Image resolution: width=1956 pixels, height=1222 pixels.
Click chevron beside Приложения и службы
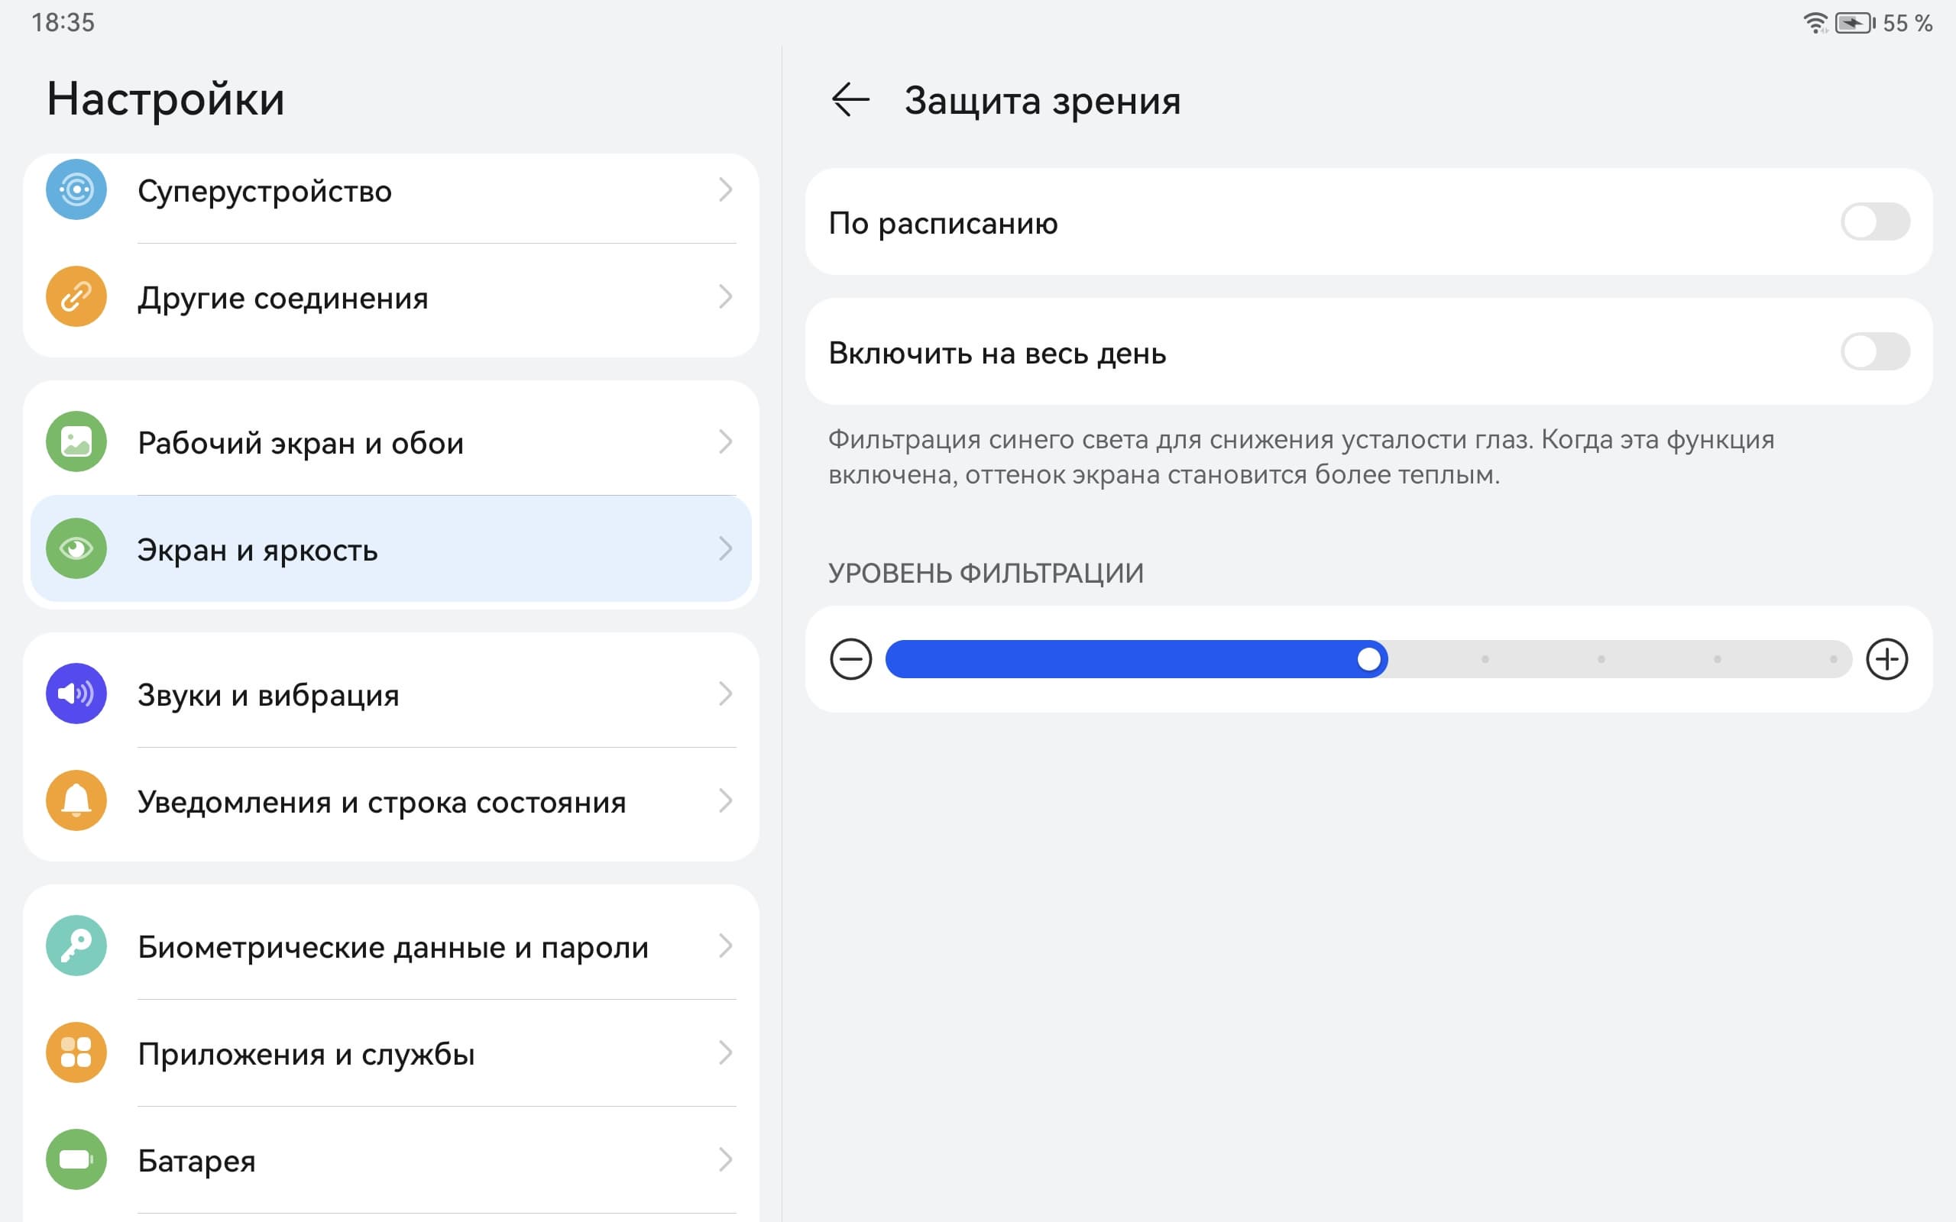(725, 1053)
